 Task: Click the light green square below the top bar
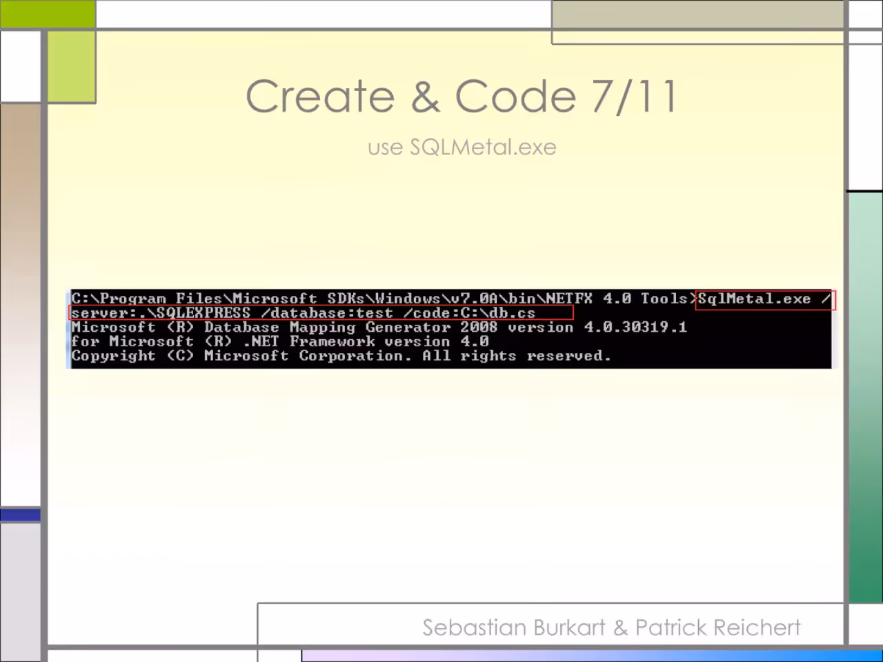[x=72, y=67]
